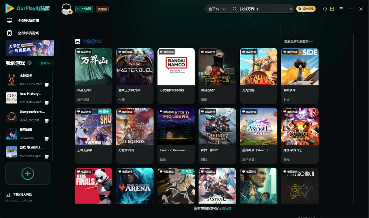Screen dimensions: 369x218
Task: Click the 策略 genre under 决战苍穹2
Action: point(204,99)
